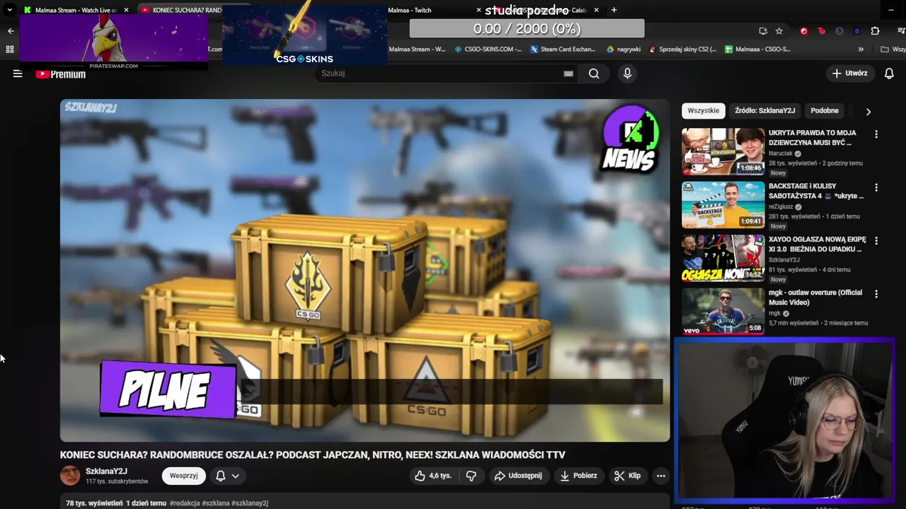Viewport: 906px width, 509px height.
Task: Click the search magnifier button
Action: [594, 74]
